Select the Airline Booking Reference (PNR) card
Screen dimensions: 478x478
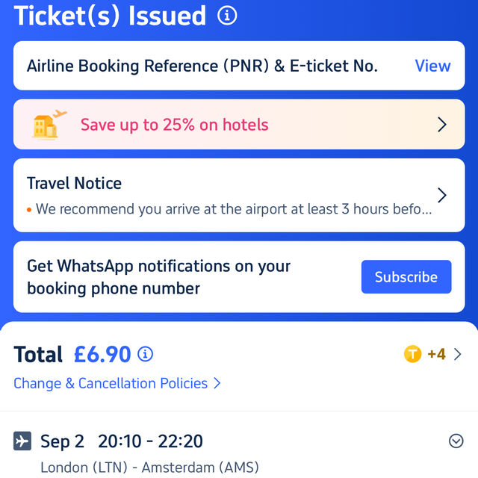(x=239, y=66)
